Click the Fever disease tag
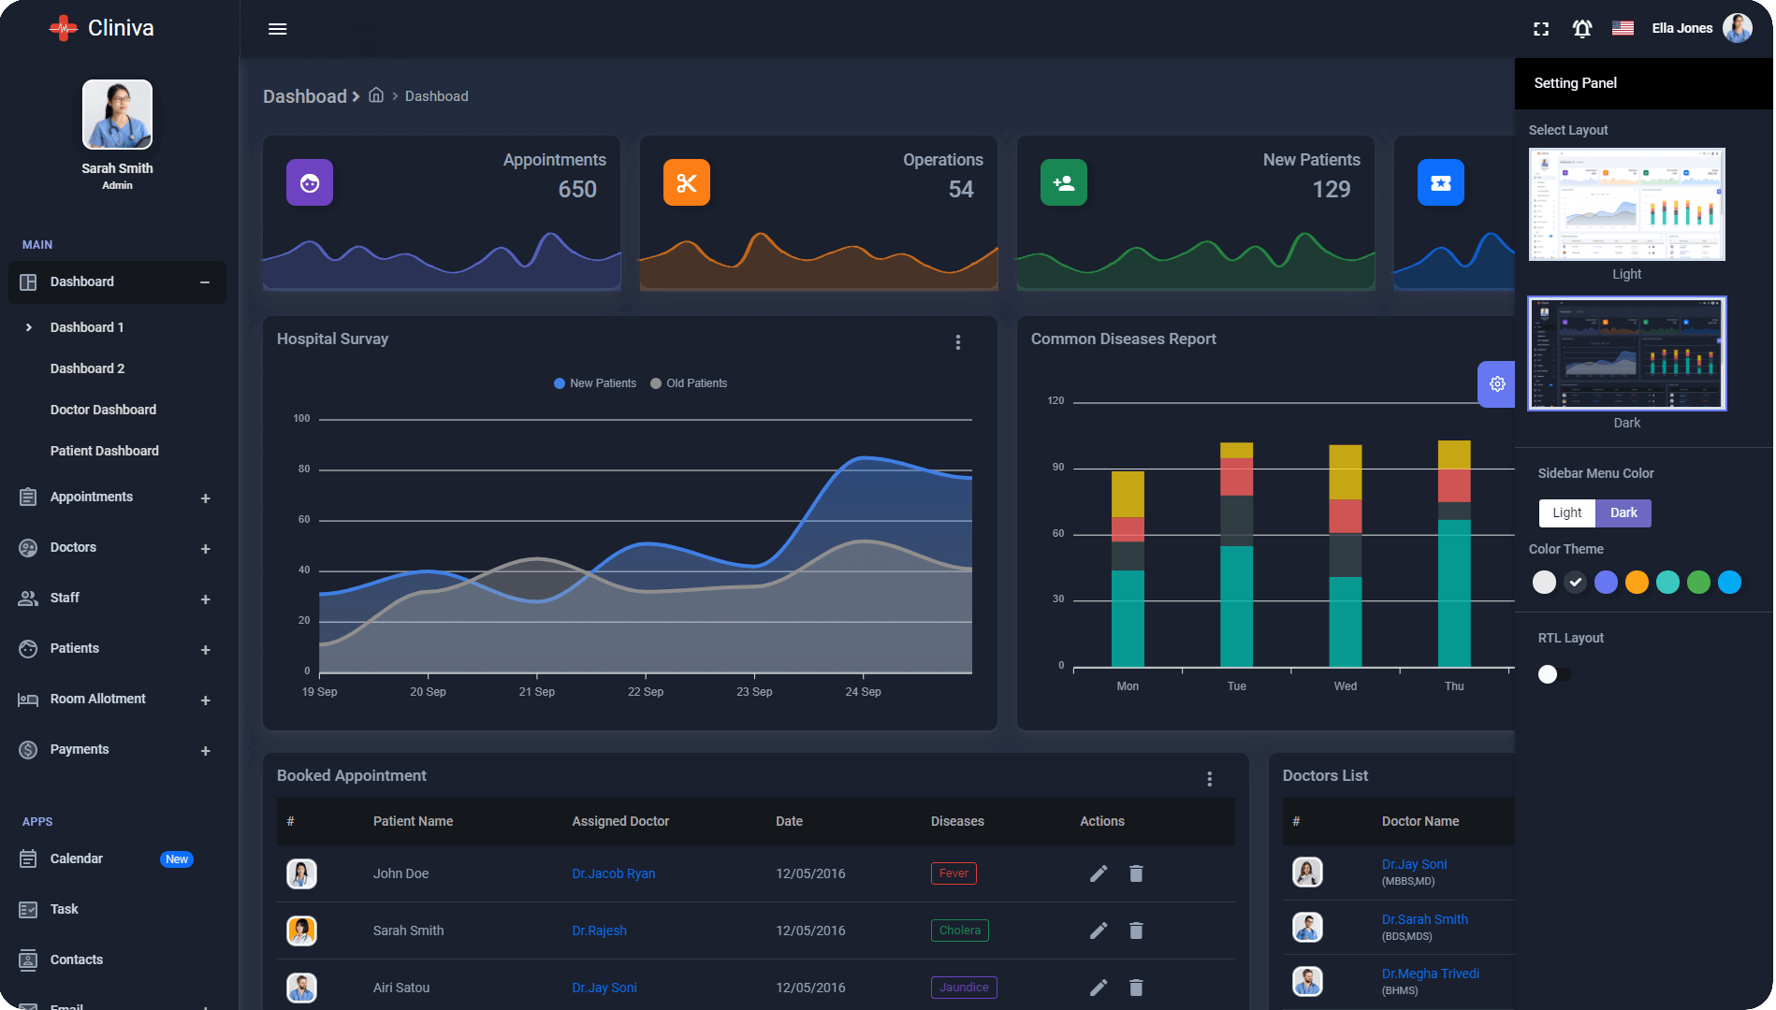 (x=954, y=873)
